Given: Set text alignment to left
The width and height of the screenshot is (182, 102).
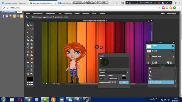Looking at the screenshot, I should [x=110, y=82].
